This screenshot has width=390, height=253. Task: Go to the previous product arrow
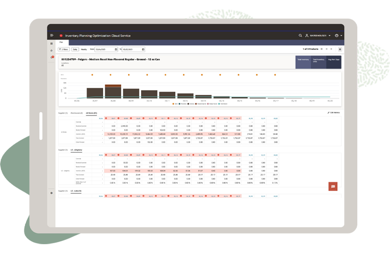(327, 49)
